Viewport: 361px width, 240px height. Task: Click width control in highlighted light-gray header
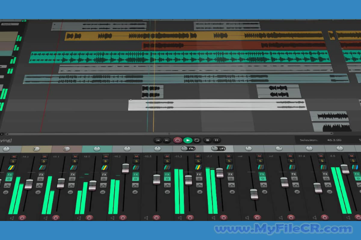[222, 149]
